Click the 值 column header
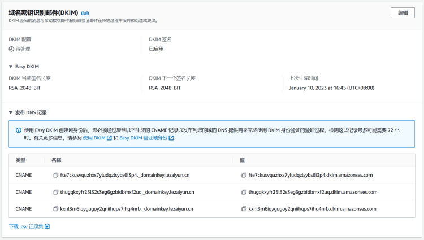This screenshot has width=424, height=240. (242, 160)
